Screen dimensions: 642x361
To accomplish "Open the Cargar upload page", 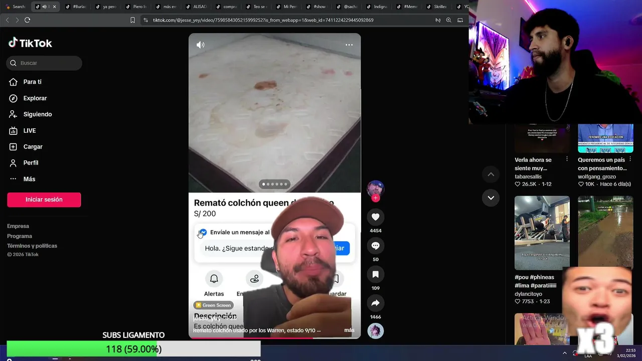I will [x=33, y=147].
